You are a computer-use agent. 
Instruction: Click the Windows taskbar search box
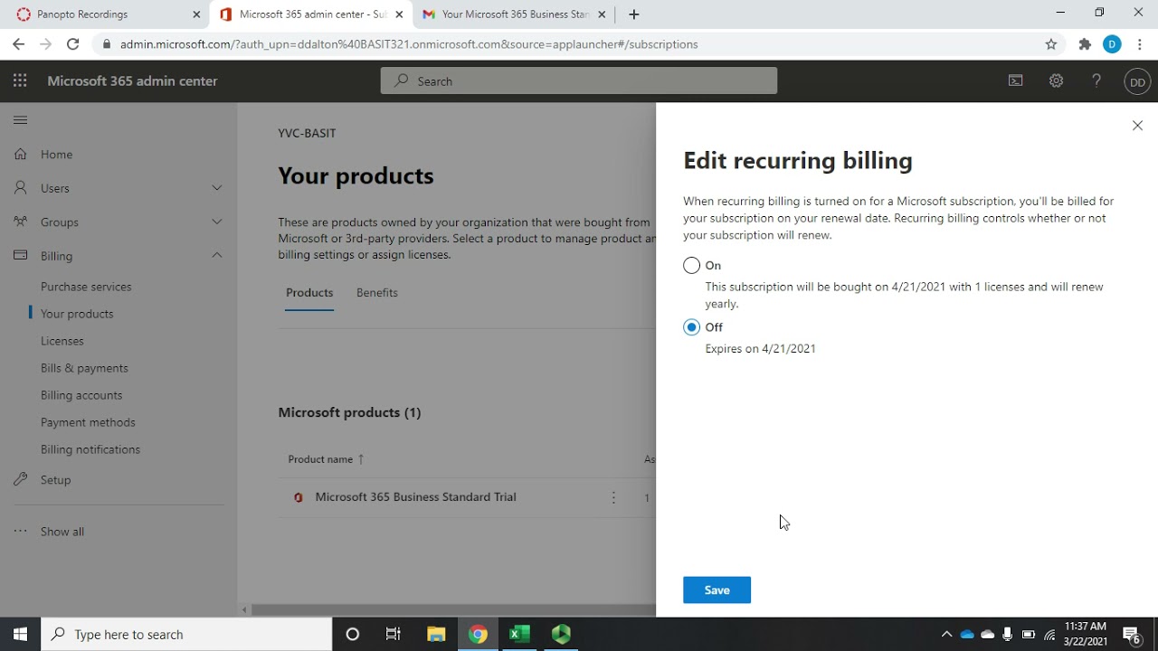pos(187,634)
